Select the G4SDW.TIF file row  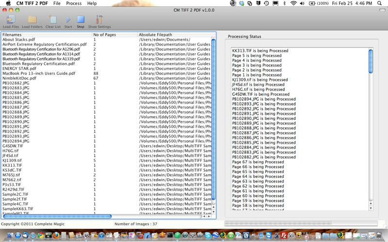106,146
